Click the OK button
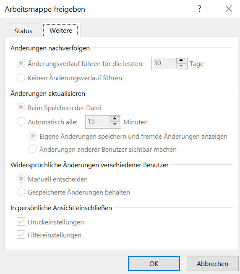Screen dimensions: 240x274 pyautogui.click(x=154, y=263)
